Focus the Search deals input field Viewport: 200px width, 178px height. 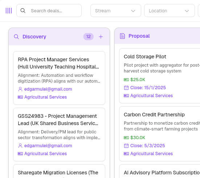click(x=49, y=11)
